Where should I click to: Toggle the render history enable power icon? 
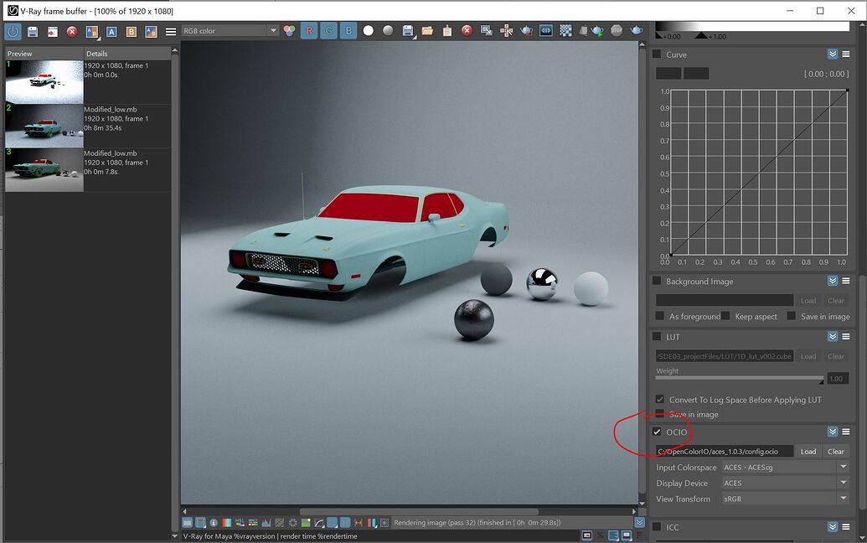tap(13, 31)
